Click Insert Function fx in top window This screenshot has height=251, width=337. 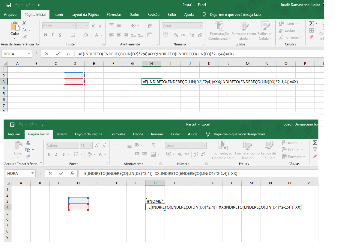(68, 54)
